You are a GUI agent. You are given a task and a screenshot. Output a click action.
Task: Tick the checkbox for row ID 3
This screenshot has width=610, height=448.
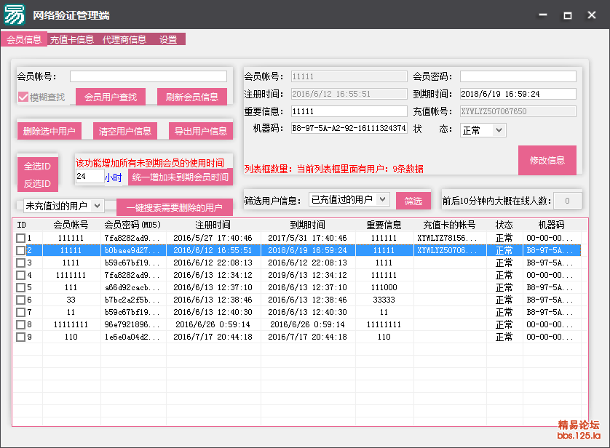(x=20, y=263)
